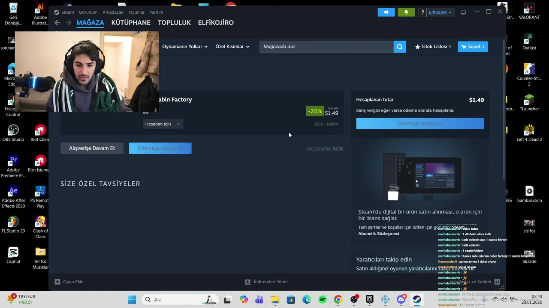Open Abonelik Sözleşmesi link
This screenshot has height=308, width=549.
378,234
